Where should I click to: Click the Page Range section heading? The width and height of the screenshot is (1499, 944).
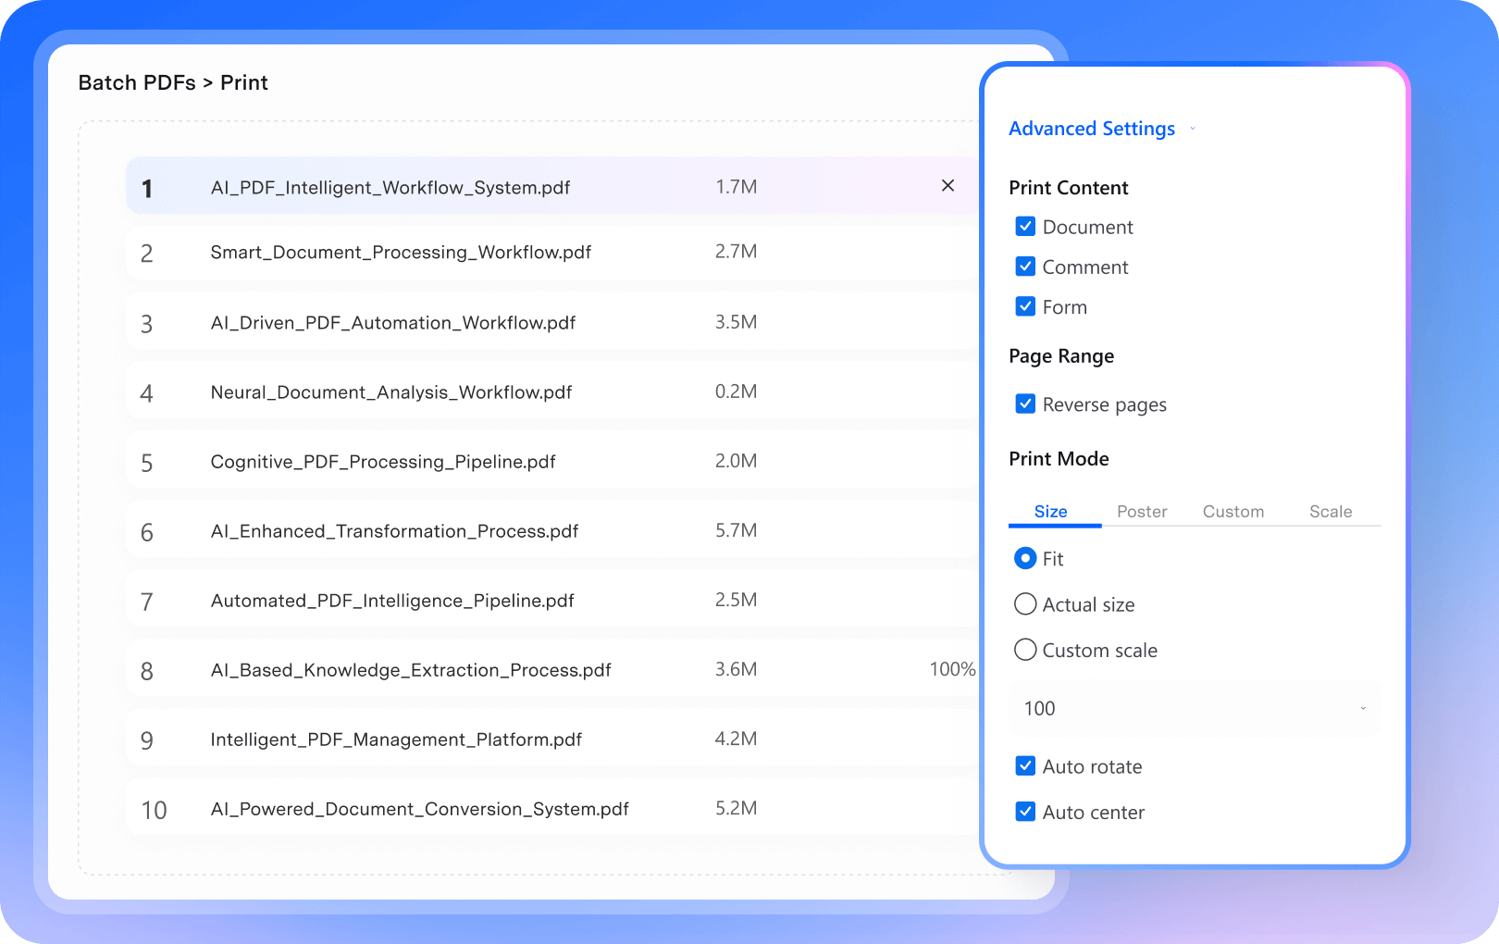pos(1061,356)
